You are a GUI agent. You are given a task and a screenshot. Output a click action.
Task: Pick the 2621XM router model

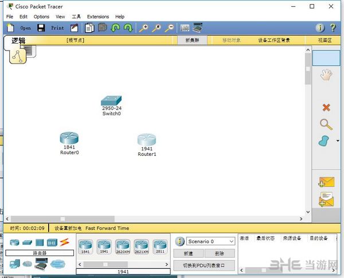(x=142, y=247)
